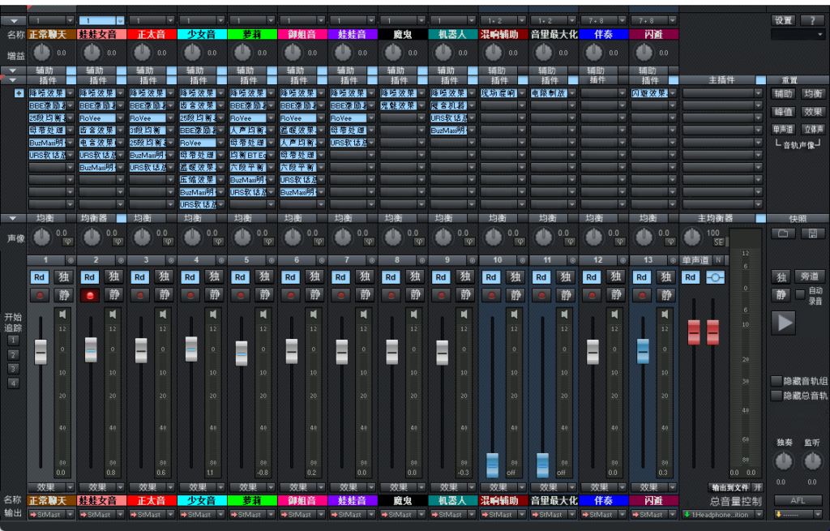Screen dimensions: 830x531
Task: Click the 设置 button
Action: [783, 20]
